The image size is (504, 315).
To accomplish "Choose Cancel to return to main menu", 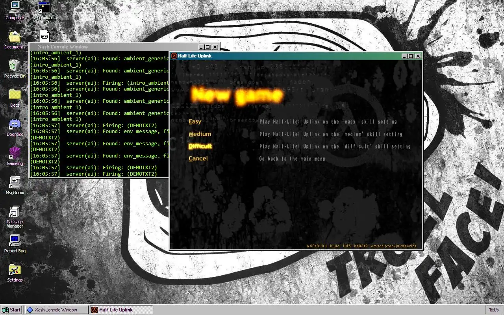I will pyautogui.click(x=198, y=158).
